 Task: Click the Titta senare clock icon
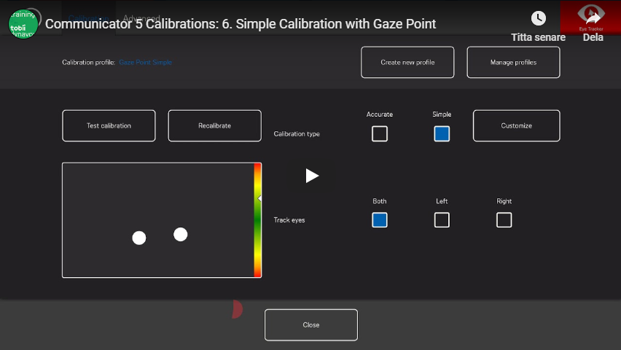click(538, 19)
